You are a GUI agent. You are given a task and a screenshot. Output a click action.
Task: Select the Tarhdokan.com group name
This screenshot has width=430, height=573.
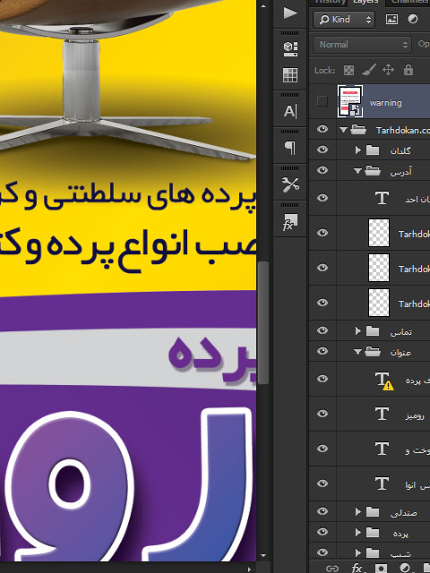click(403, 130)
